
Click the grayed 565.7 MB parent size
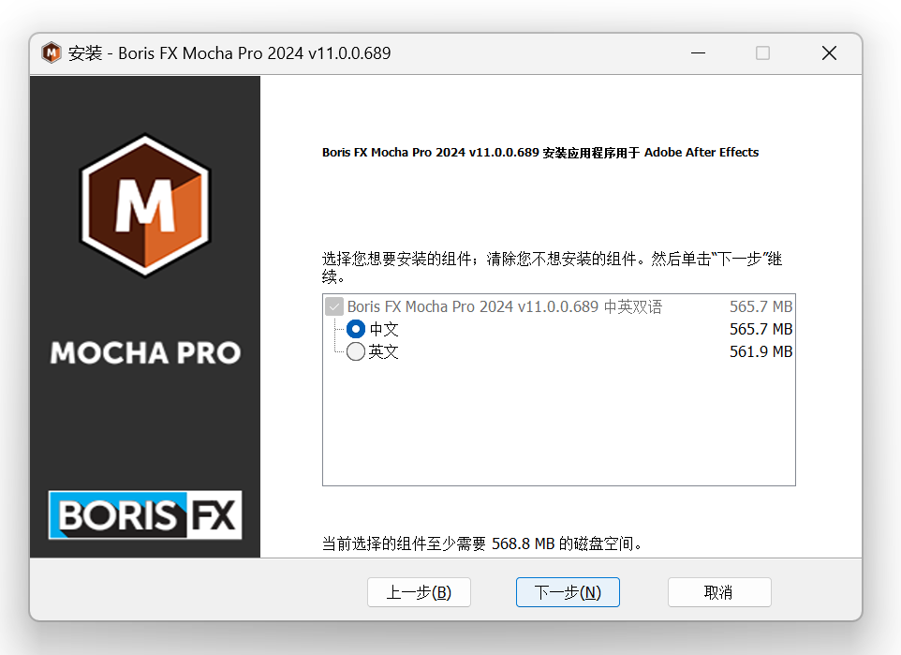click(761, 306)
